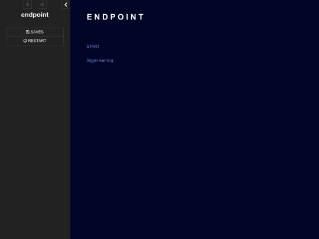The height and width of the screenshot is (239, 319).
Task: Click the START link
Action: [93, 47]
